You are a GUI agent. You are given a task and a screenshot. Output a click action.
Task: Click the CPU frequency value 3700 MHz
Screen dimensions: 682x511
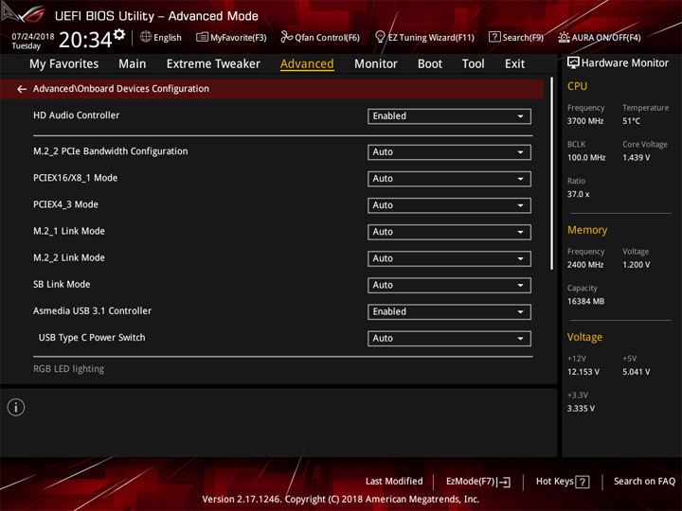(585, 121)
